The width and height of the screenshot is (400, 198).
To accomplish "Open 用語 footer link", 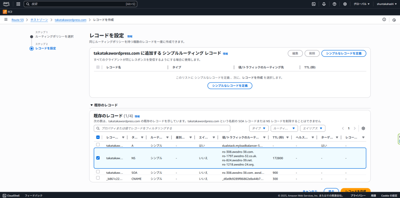I will tap(373, 195).
